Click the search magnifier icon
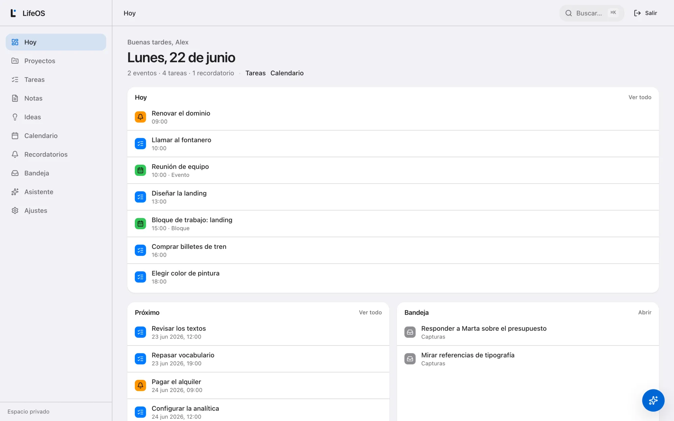The image size is (674, 421). tap(569, 13)
